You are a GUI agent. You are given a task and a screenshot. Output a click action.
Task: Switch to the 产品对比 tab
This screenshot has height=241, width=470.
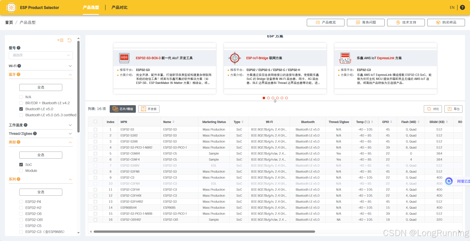pos(120,8)
